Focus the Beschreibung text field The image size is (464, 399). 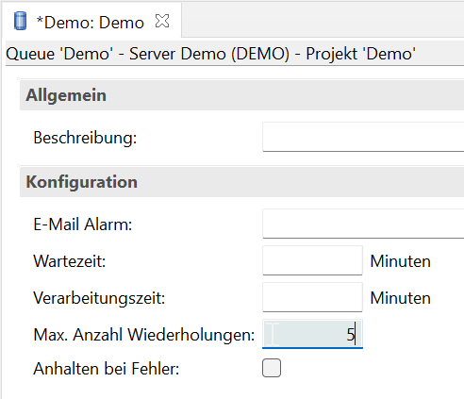[363, 137]
